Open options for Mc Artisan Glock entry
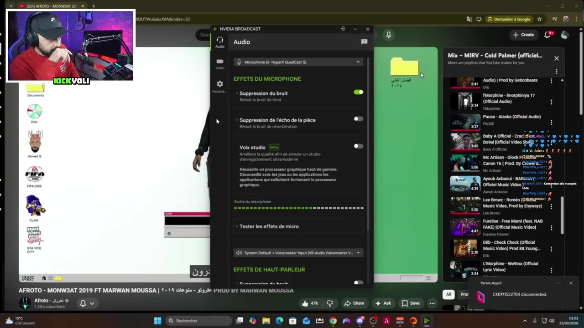 551,164
